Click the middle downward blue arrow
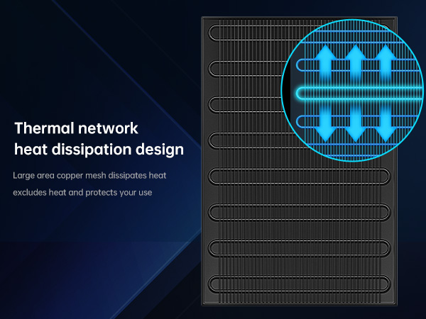426x319 pixels. pos(356,125)
